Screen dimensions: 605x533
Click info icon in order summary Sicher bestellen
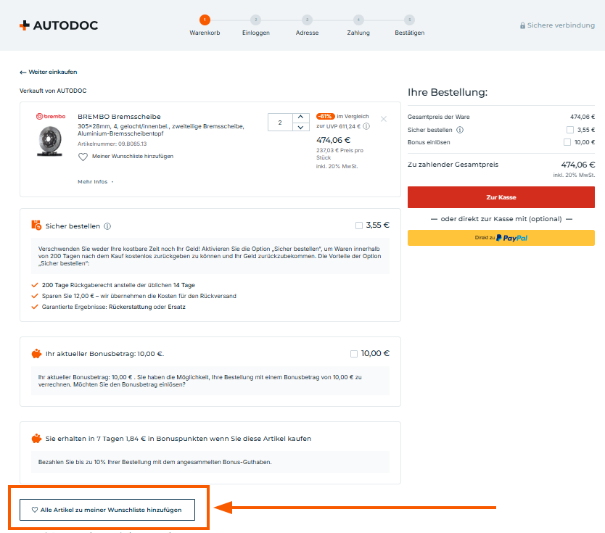point(460,130)
